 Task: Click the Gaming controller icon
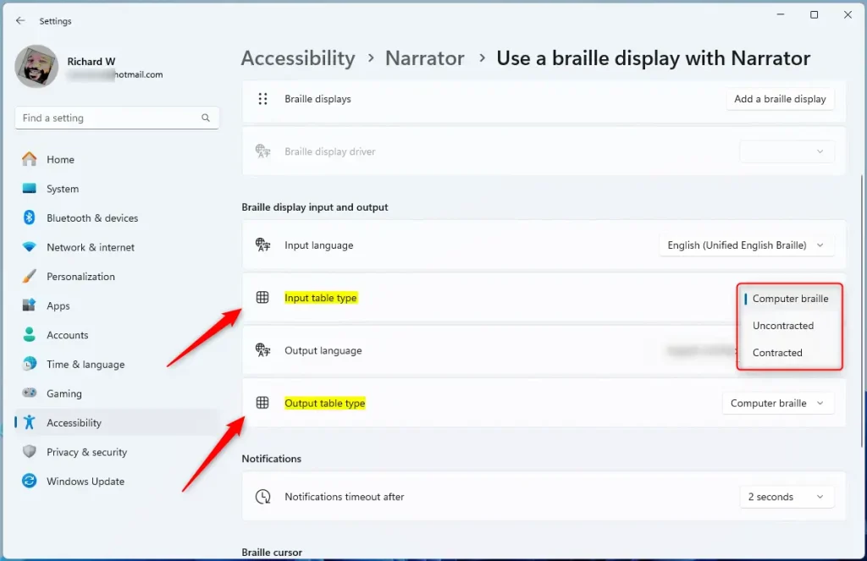[x=30, y=393]
